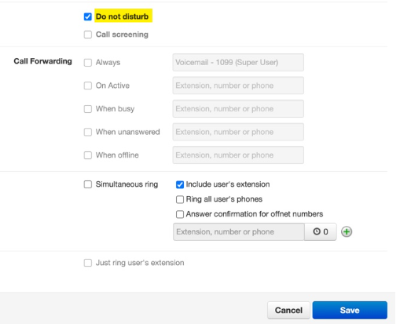Enable the Call screening checkbox
Screen dimensions: 400x324
pos(88,35)
